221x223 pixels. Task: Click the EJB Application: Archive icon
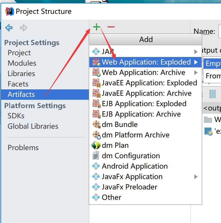(x=96, y=114)
